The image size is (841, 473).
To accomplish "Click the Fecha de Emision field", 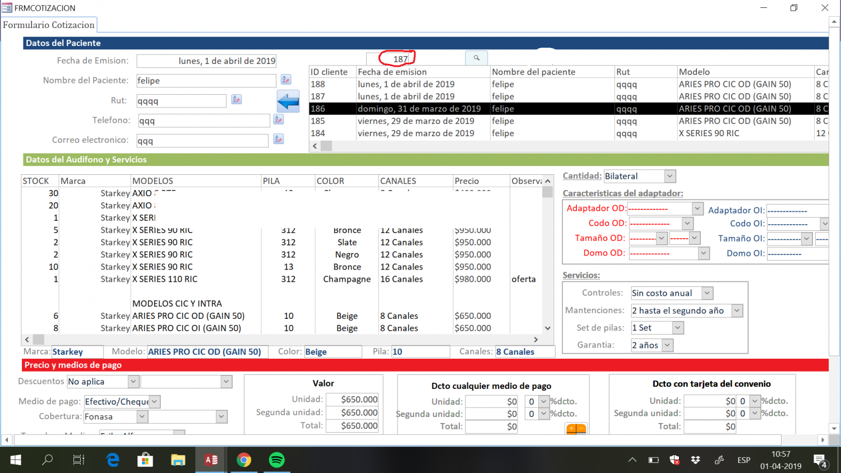I will click(x=206, y=61).
